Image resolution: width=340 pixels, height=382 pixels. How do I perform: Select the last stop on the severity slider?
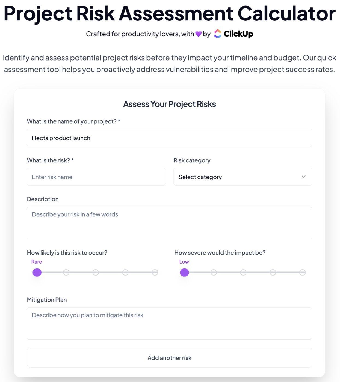coord(302,272)
